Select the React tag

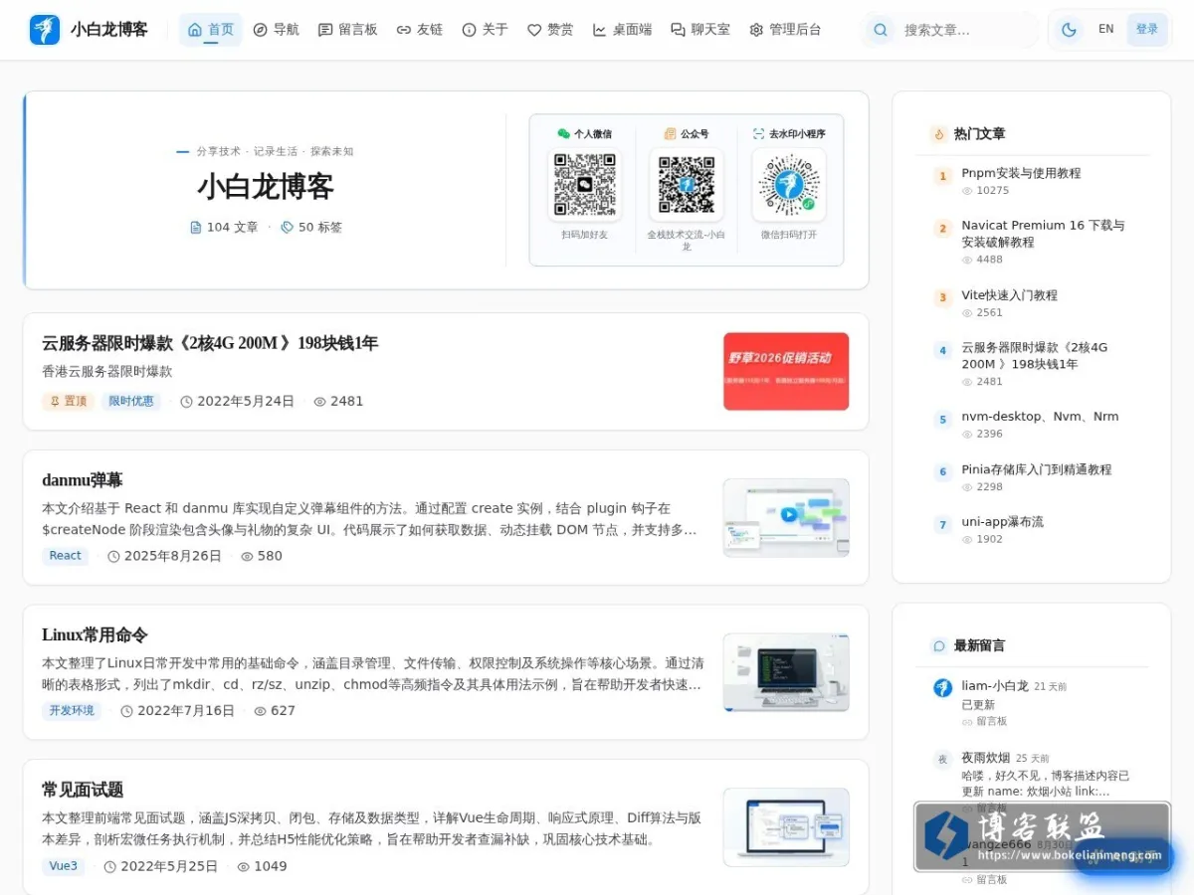65,556
